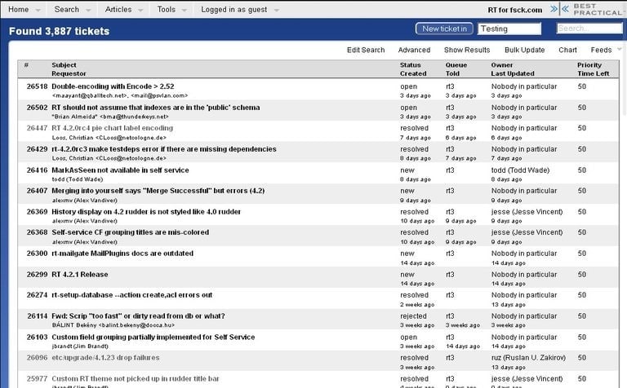Sort by the Last Updated column header
The image size is (627, 388).
[513, 73]
